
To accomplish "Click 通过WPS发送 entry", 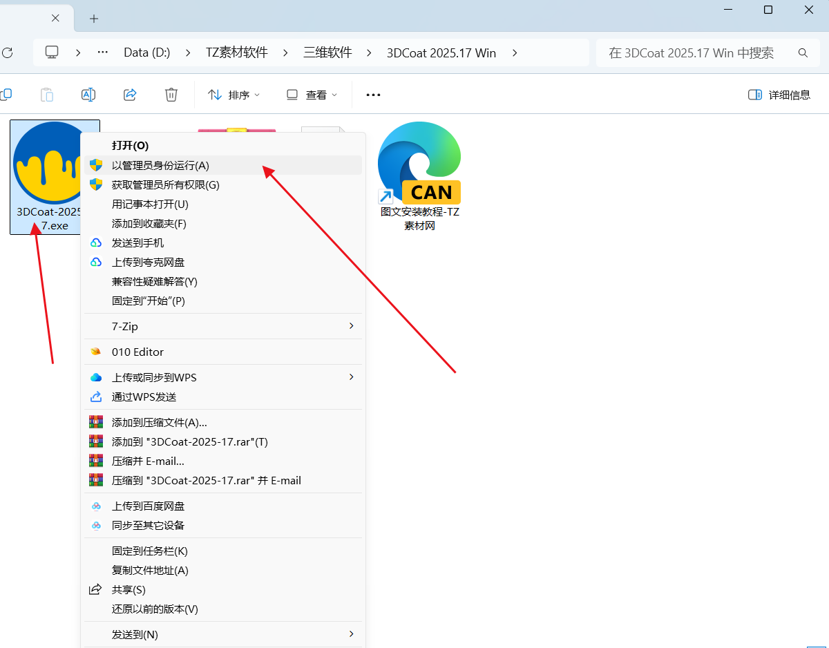I will click(x=223, y=397).
